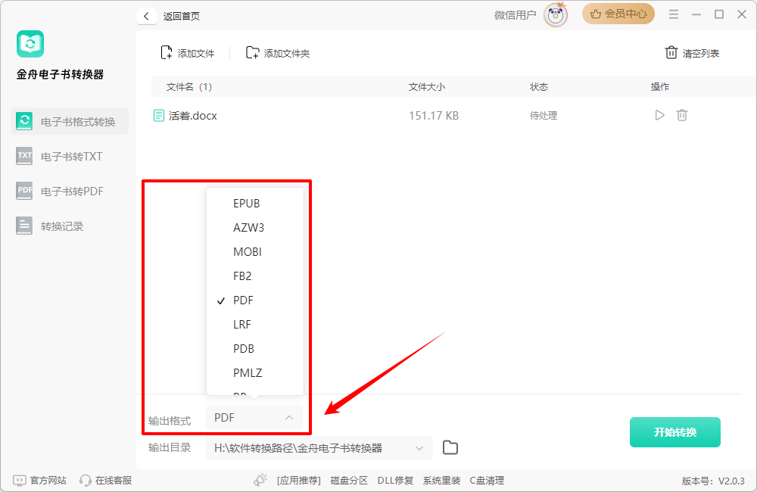Open 转换记录 in sidebar
The width and height of the screenshot is (757, 492).
70,226
